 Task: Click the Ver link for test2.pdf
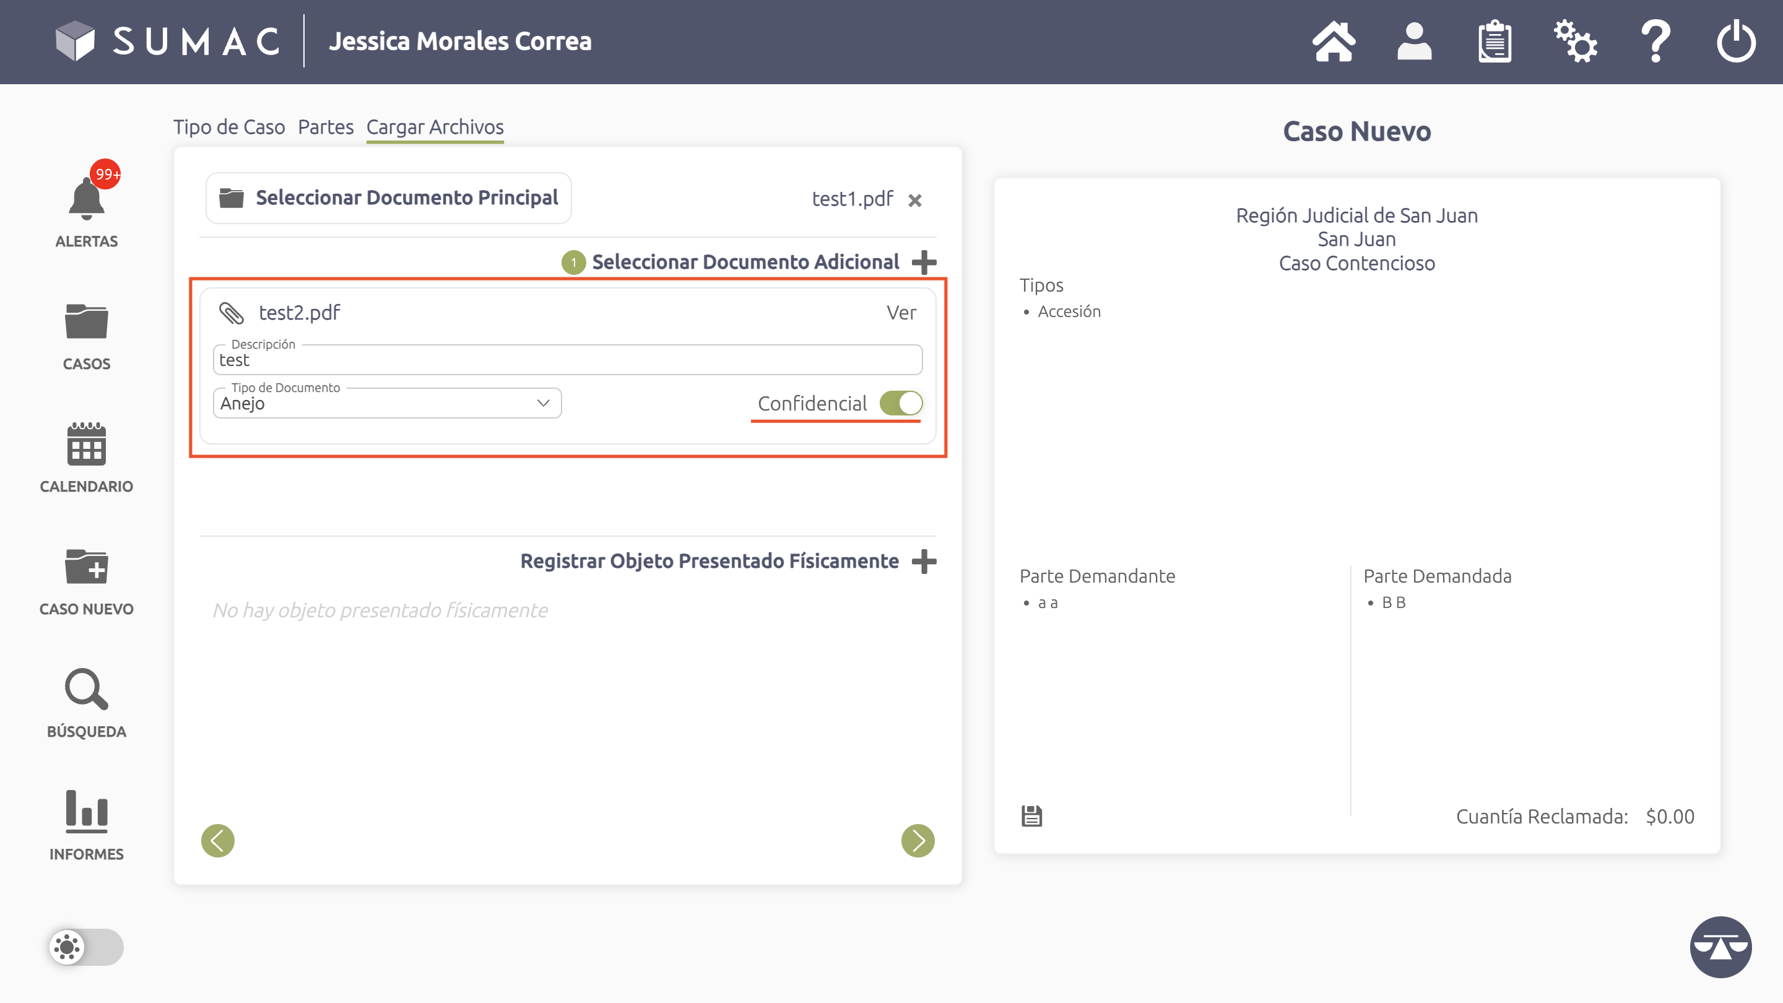[901, 313]
